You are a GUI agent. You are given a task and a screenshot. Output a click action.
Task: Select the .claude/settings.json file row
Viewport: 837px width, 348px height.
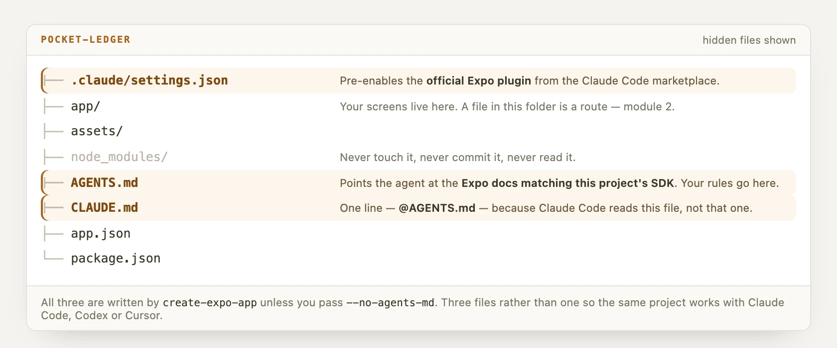418,81
